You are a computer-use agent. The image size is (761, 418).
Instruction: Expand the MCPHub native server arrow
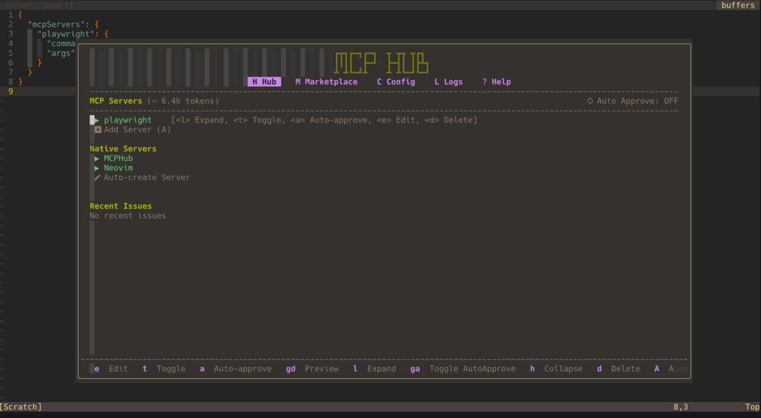(97, 158)
